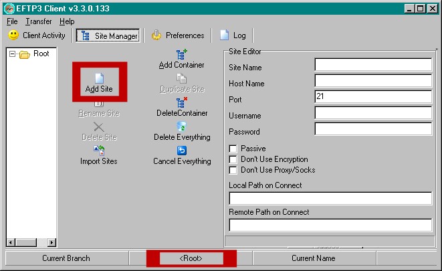
Task: Toggle Don't Use Encryption checkbox
Action: [x=233, y=159]
